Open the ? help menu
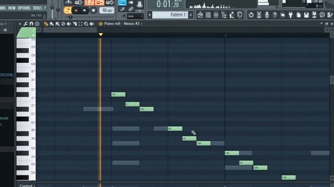 click(x=45, y=8)
